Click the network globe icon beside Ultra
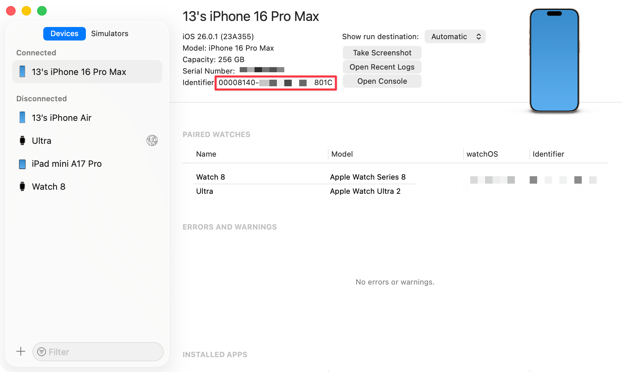The height and width of the screenshot is (372, 622). pyautogui.click(x=152, y=140)
